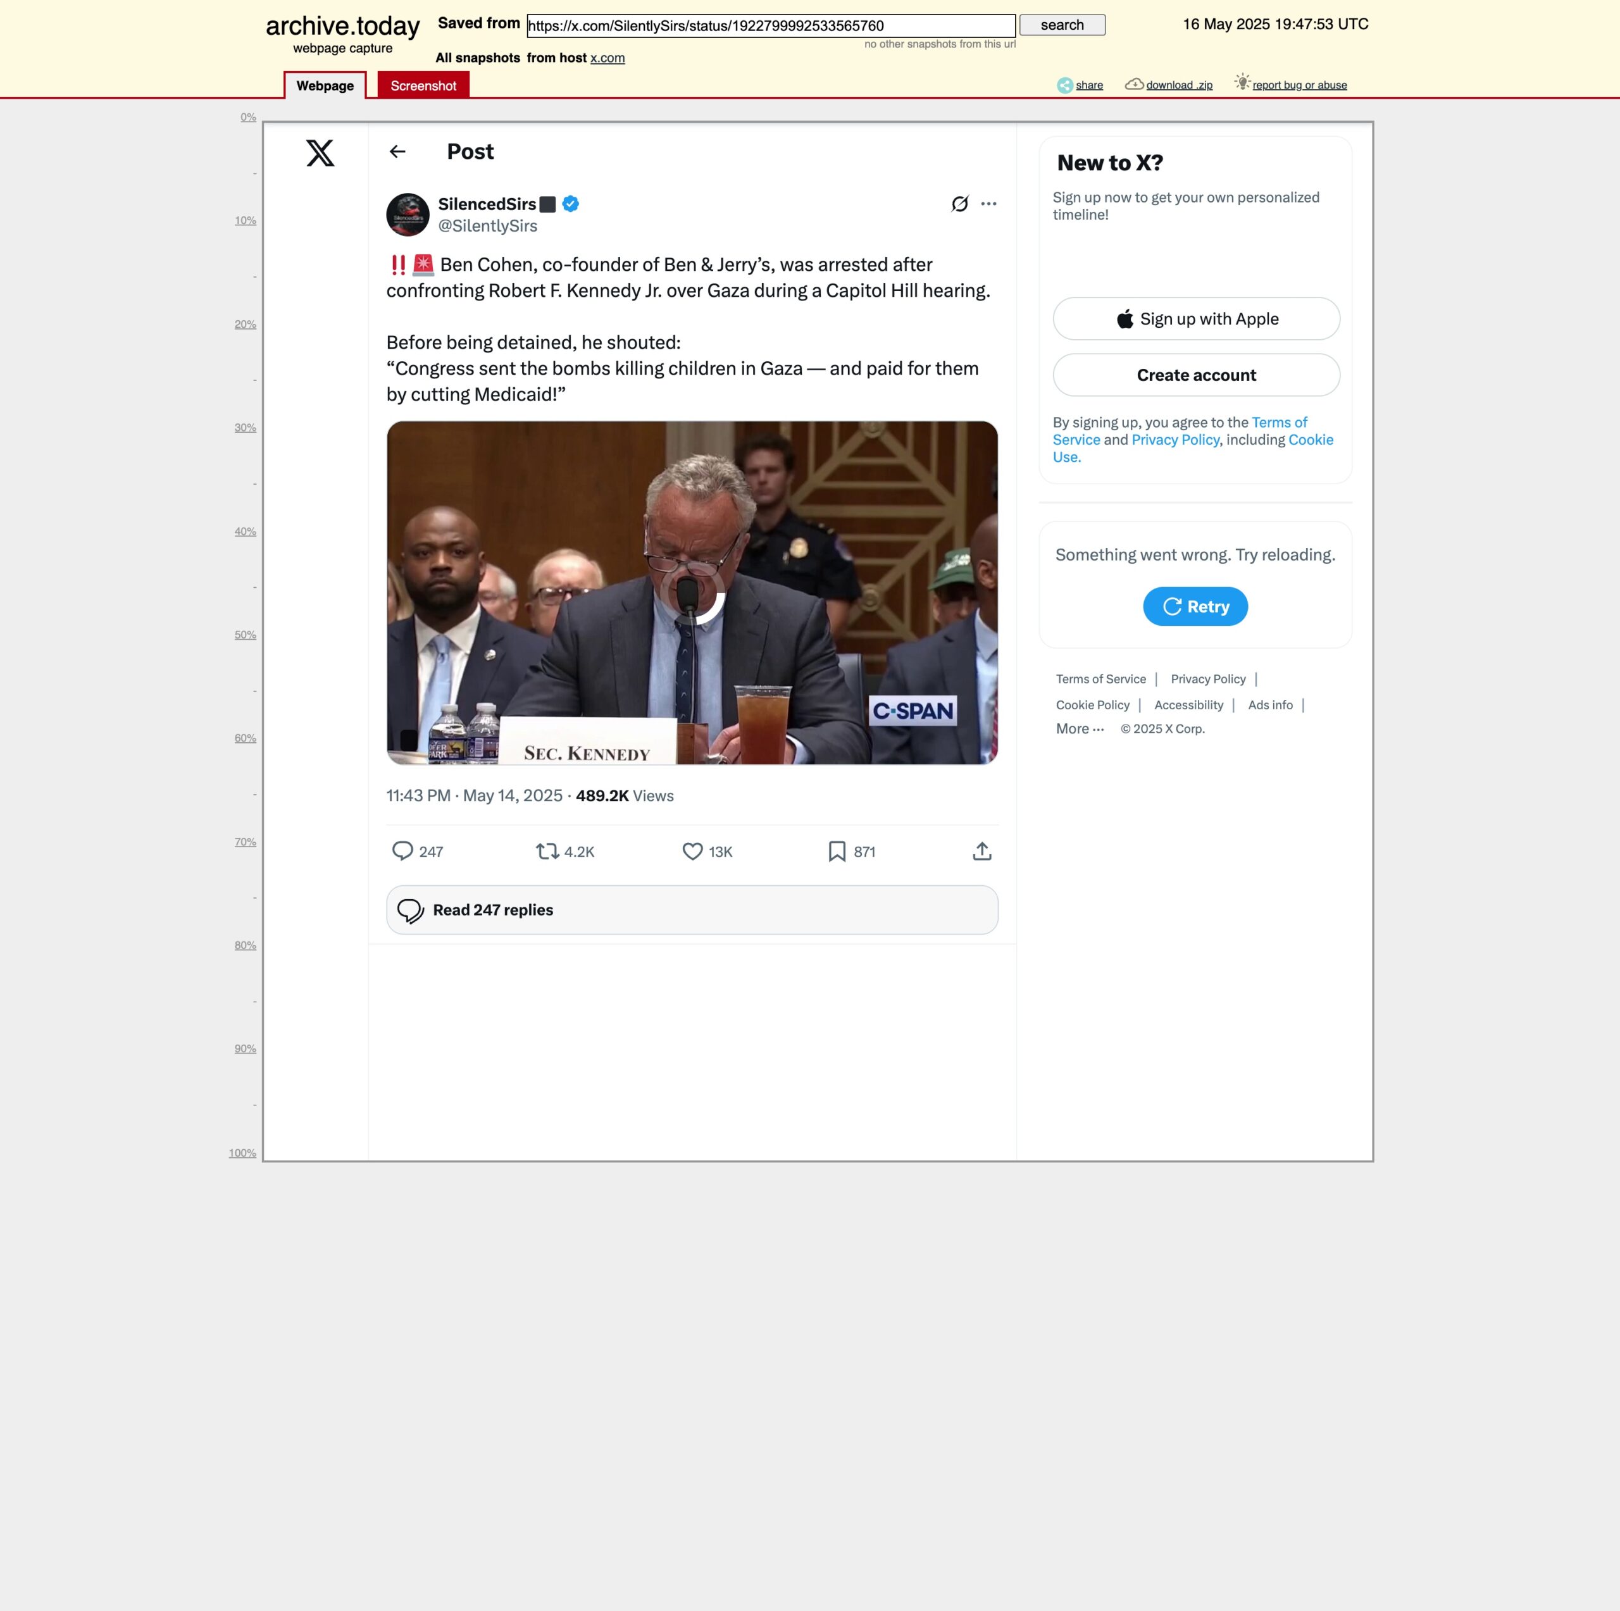Click the archive.today search button
The height and width of the screenshot is (1611, 1620).
point(1062,25)
